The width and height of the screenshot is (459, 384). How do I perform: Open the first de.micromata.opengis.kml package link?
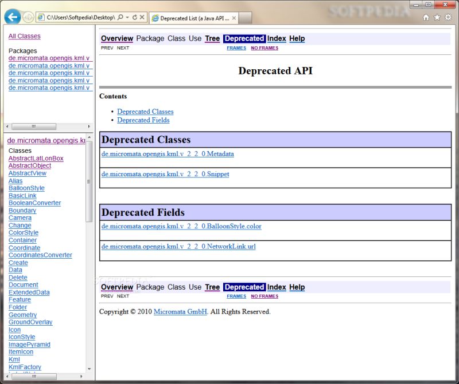(50, 58)
